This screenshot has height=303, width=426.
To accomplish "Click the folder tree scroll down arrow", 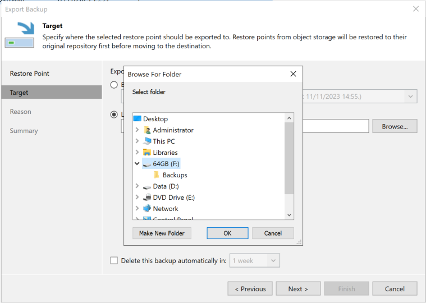I will [289, 215].
